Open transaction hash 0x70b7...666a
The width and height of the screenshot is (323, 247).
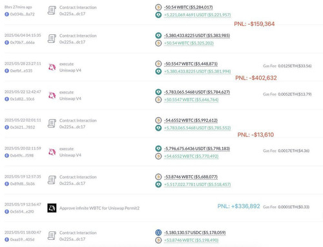click(x=22, y=43)
